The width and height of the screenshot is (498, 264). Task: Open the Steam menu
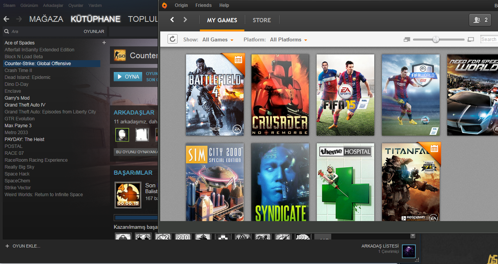9,5
